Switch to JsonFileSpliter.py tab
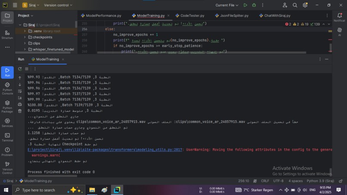The width and height of the screenshot is (347, 195). [232, 15]
